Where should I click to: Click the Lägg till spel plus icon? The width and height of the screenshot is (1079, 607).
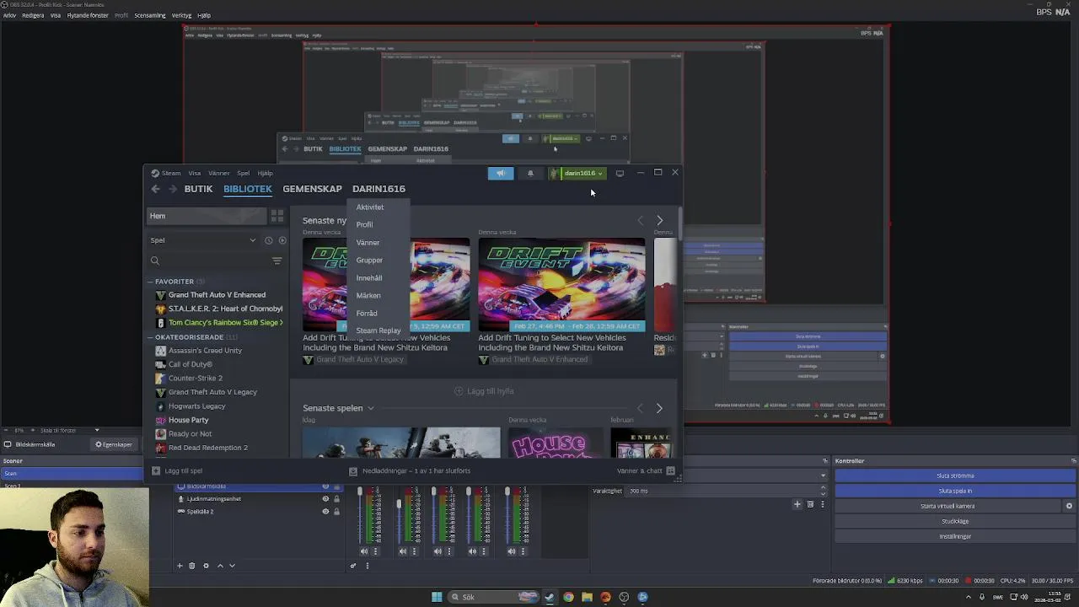coord(156,470)
